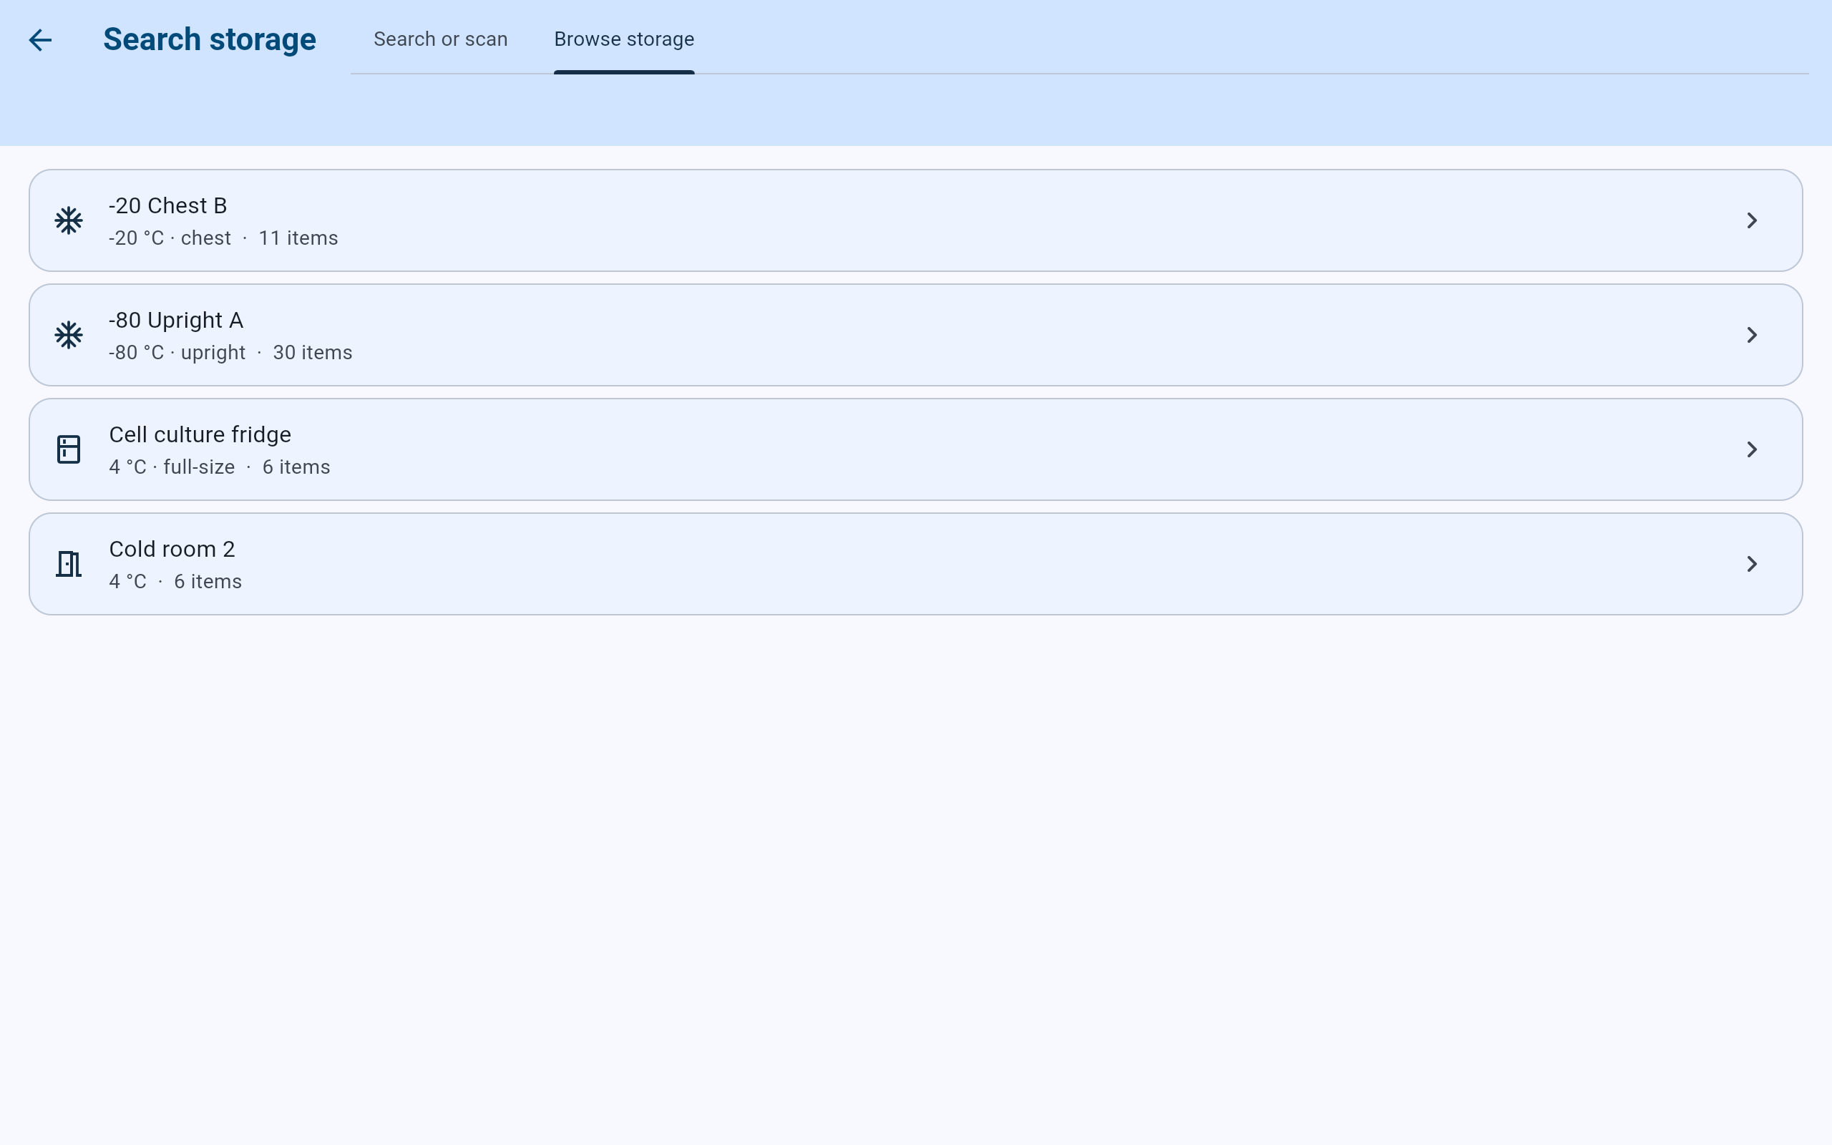This screenshot has width=1832, height=1145.
Task: Go back with the arrow icon
Action: (40, 39)
